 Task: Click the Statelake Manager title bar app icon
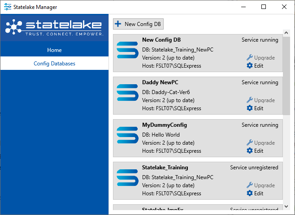pos(8,7)
